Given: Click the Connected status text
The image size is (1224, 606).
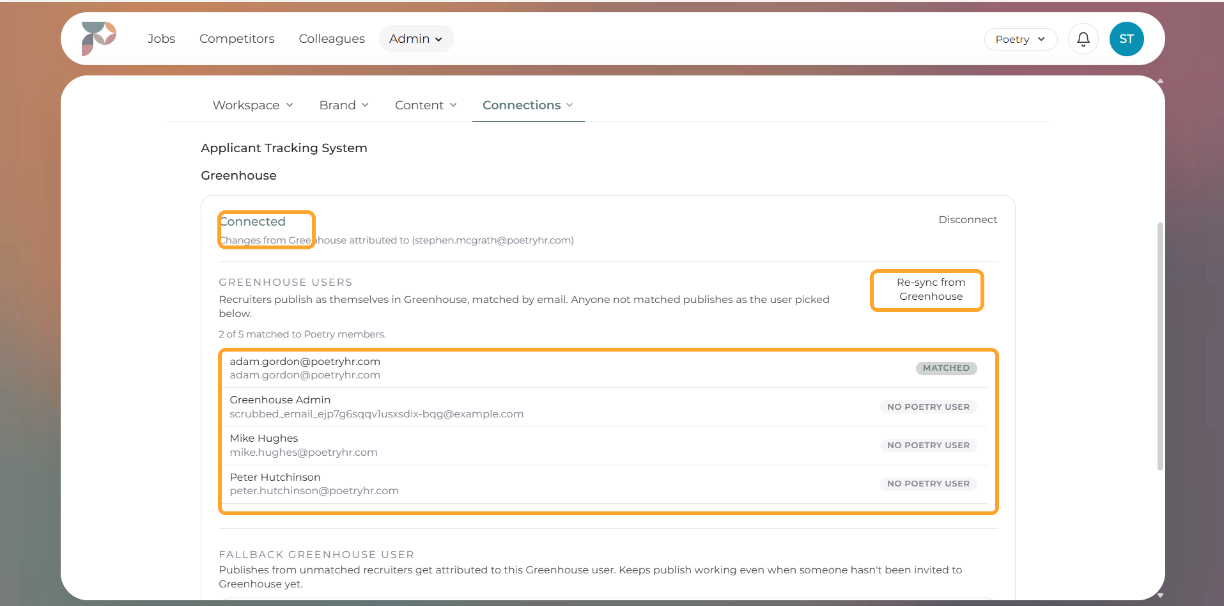Looking at the screenshot, I should (252, 222).
